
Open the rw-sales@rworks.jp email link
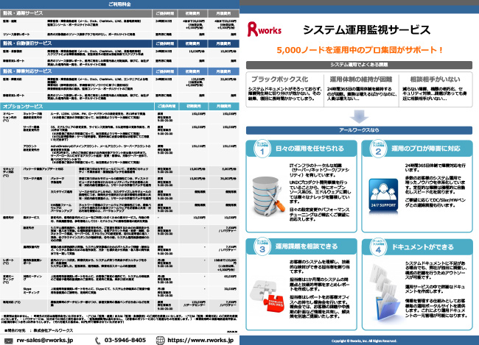[45, 341]
